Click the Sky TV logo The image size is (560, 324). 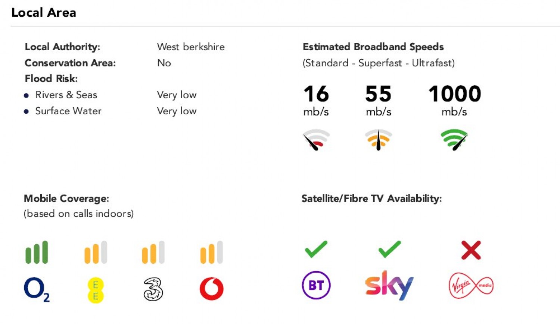pyautogui.click(x=389, y=285)
